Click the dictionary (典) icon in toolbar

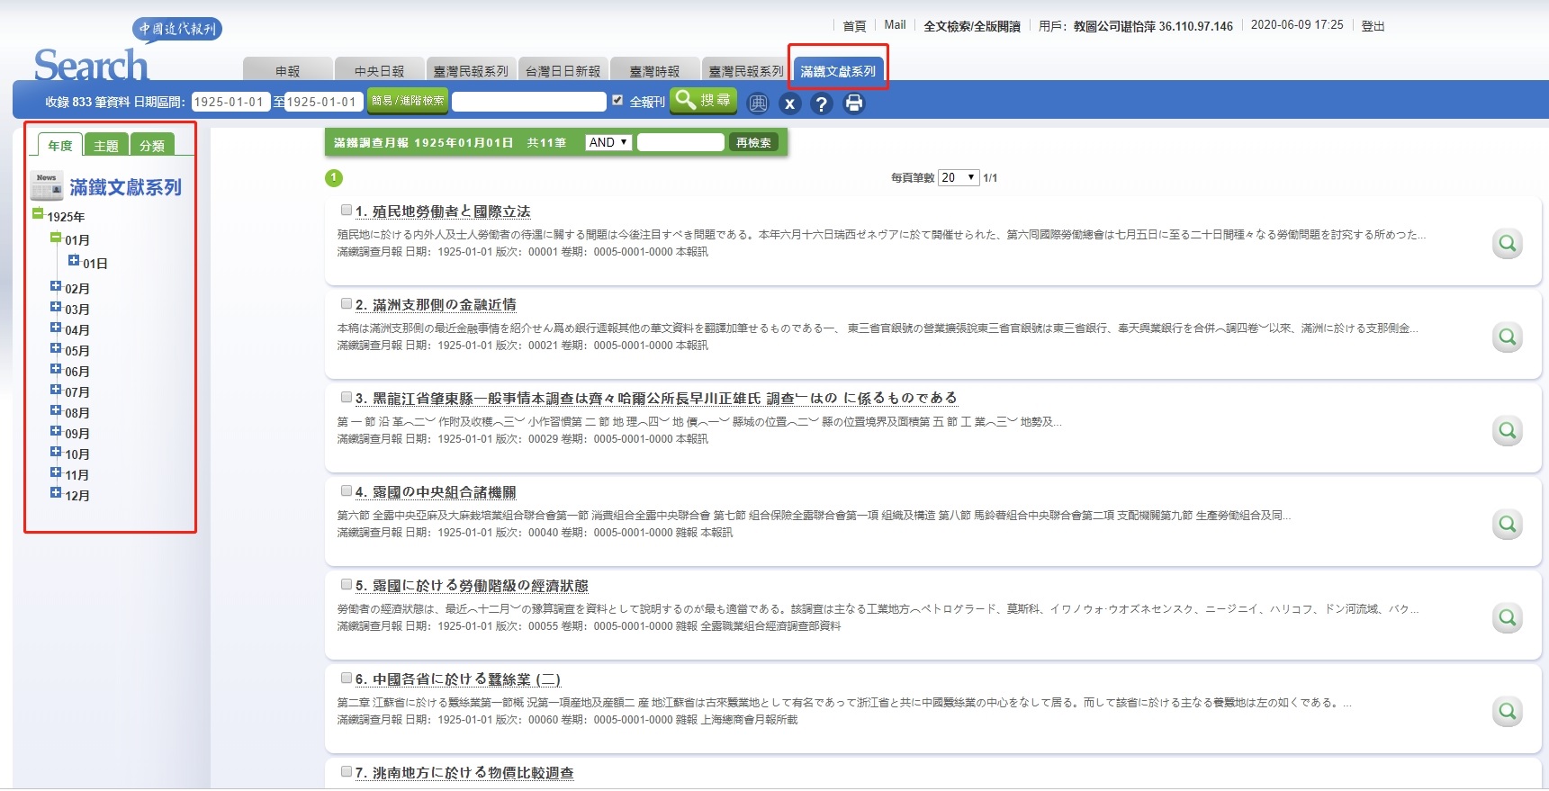tap(758, 103)
